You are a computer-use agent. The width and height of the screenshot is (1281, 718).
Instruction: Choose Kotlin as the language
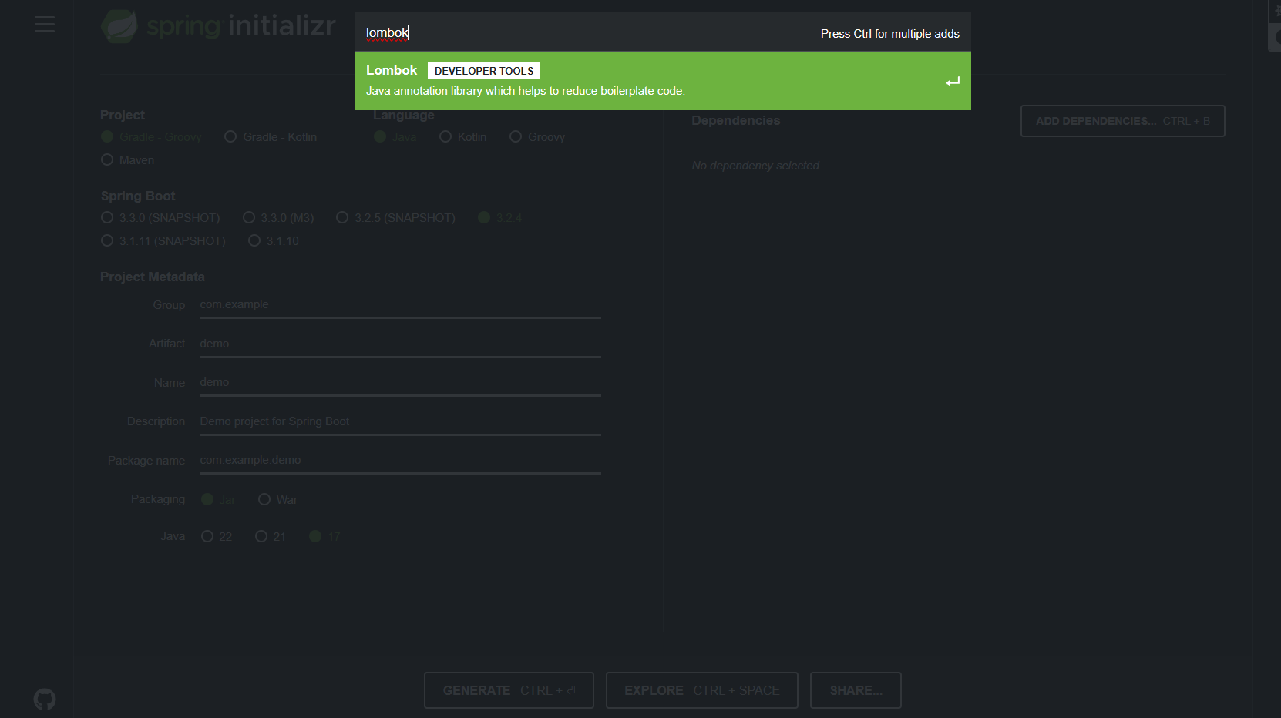[463, 136]
